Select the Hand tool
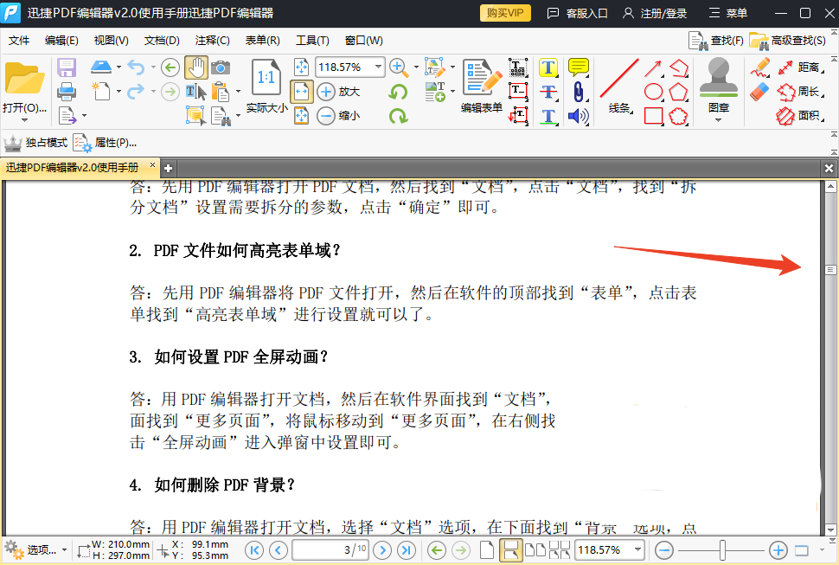Screen dimensions: 839x565 click(x=196, y=67)
